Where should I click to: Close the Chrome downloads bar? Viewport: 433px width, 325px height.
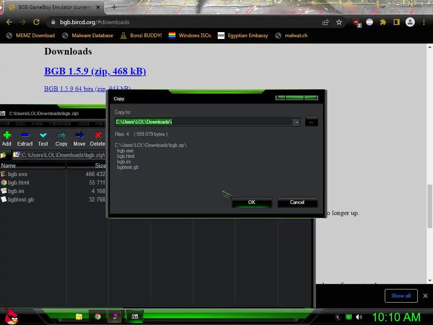[425, 296]
